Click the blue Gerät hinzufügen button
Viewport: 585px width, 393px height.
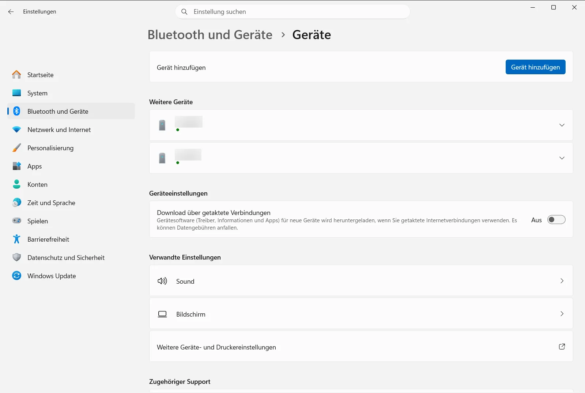click(535, 67)
